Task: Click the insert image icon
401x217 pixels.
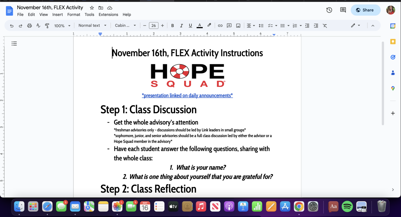Action: 238,26
